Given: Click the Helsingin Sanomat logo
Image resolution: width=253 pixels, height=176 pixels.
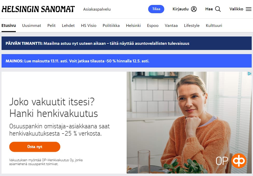Looking at the screenshot, I should (x=38, y=9).
